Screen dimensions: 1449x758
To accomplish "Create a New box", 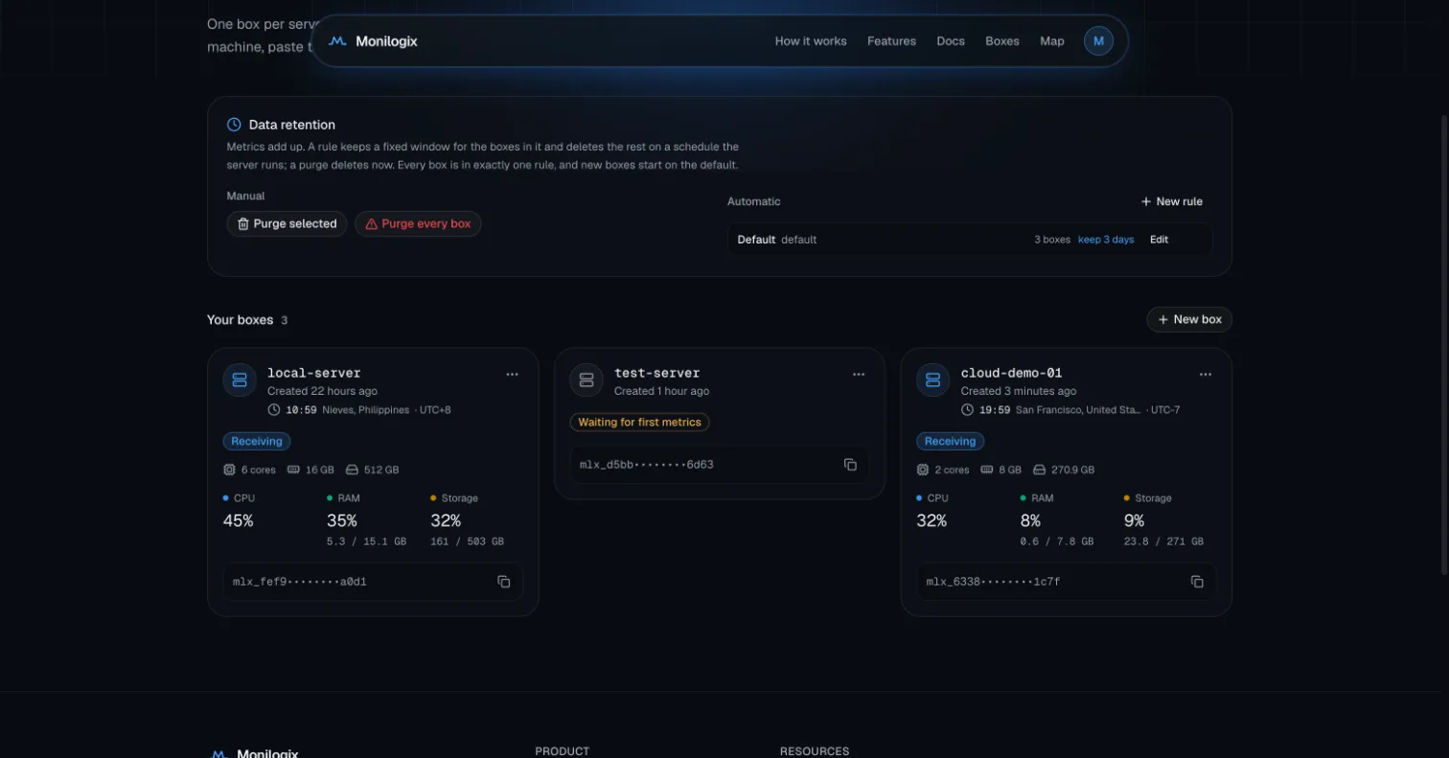I will [x=1189, y=319].
